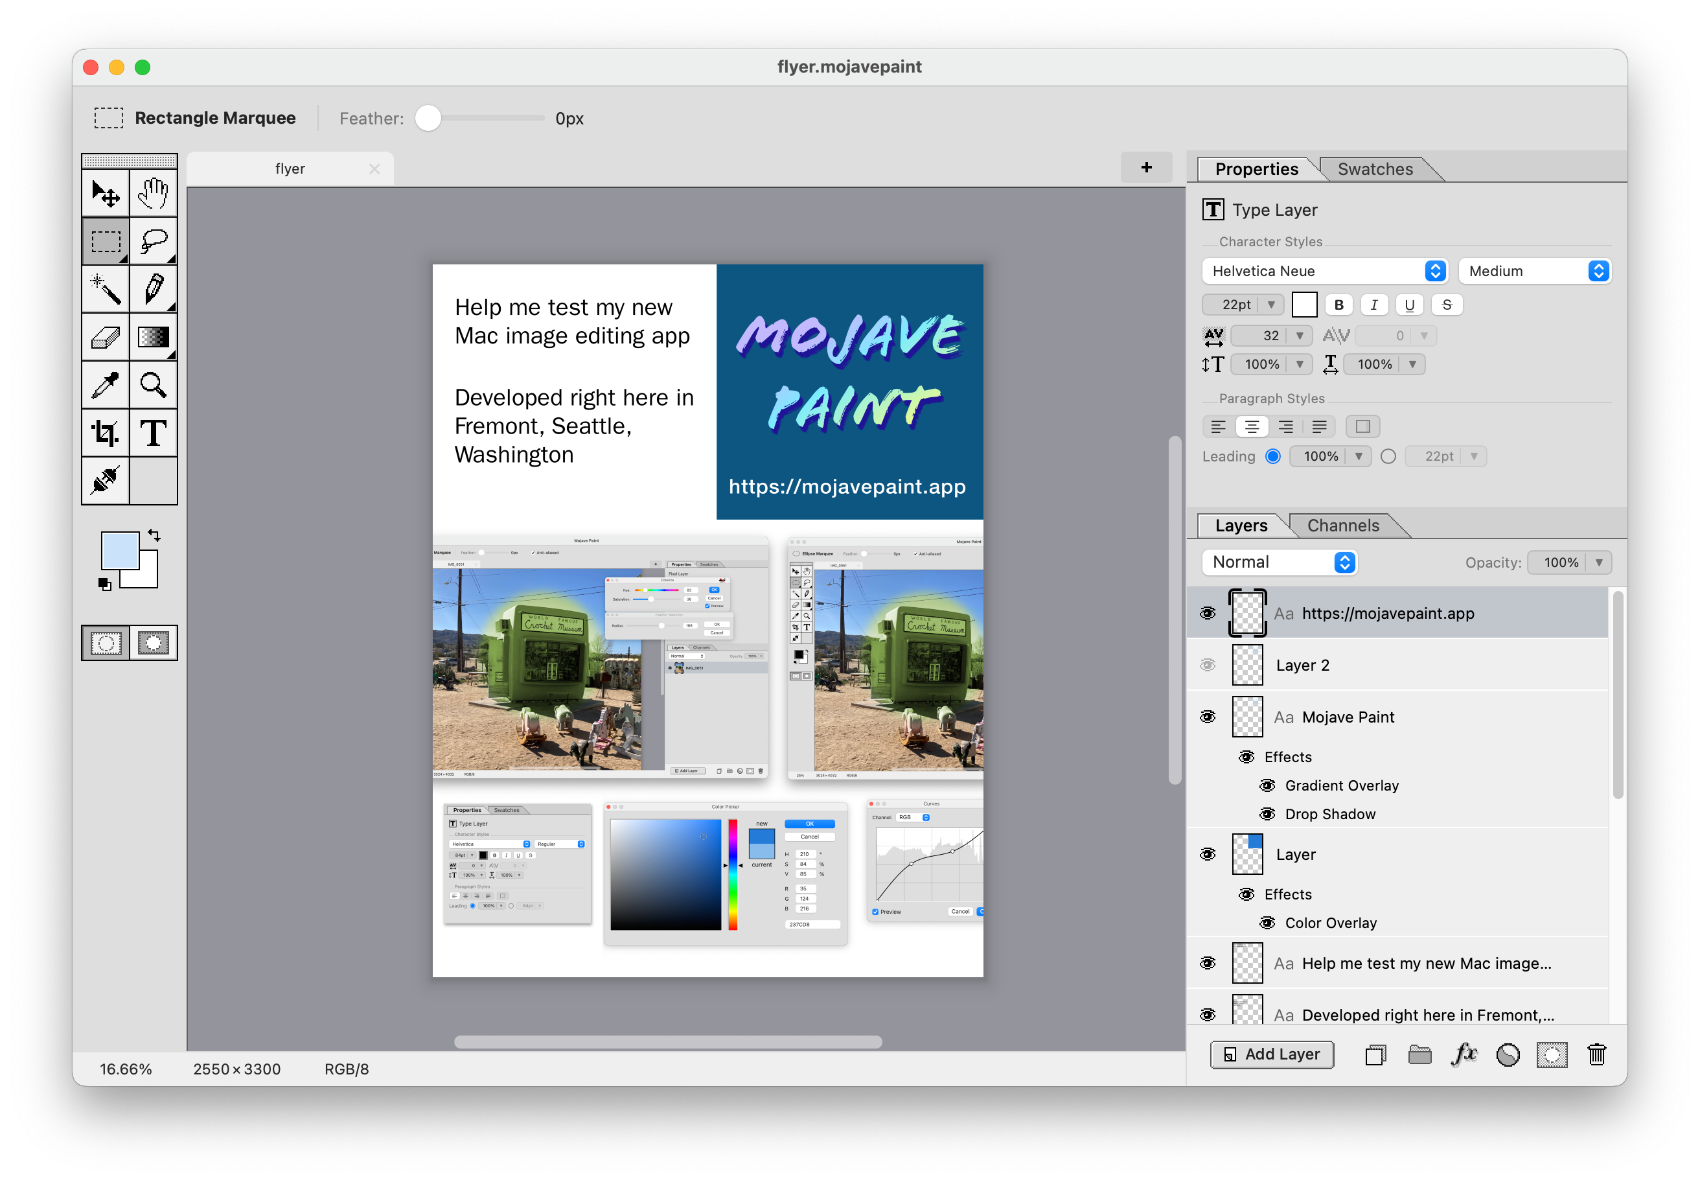Image resolution: width=1700 pixels, height=1182 pixels.
Task: Switch to the Layers tab
Action: coord(1241,526)
